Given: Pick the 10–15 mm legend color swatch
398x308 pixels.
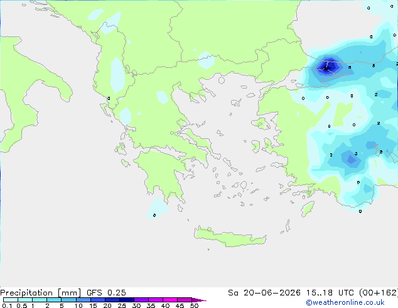Looking at the screenshot, I should tap(83, 300).
